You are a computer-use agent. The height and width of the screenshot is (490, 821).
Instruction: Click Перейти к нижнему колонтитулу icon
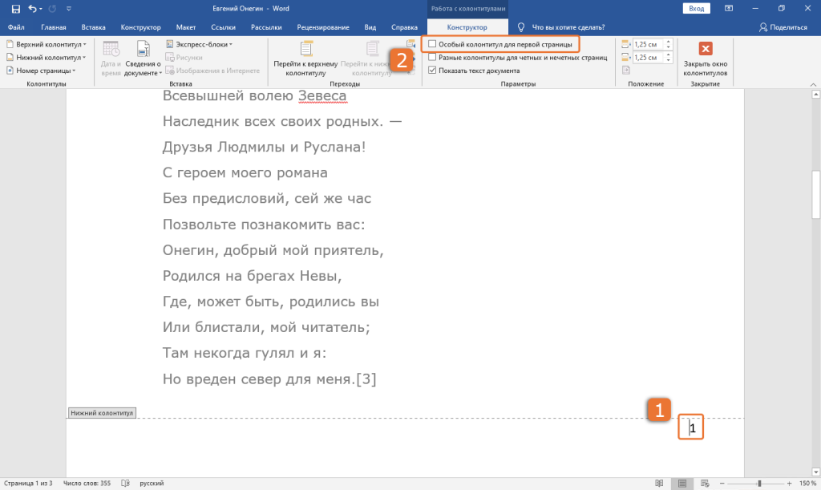coord(372,50)
